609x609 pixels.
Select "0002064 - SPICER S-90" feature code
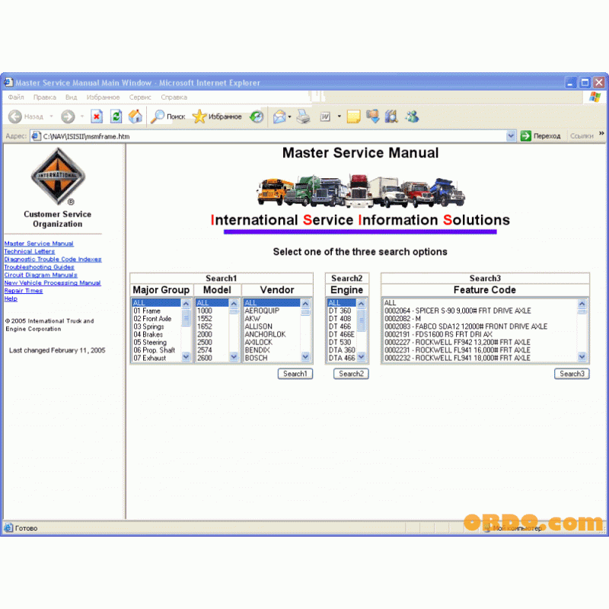click(x=480, y=311)
